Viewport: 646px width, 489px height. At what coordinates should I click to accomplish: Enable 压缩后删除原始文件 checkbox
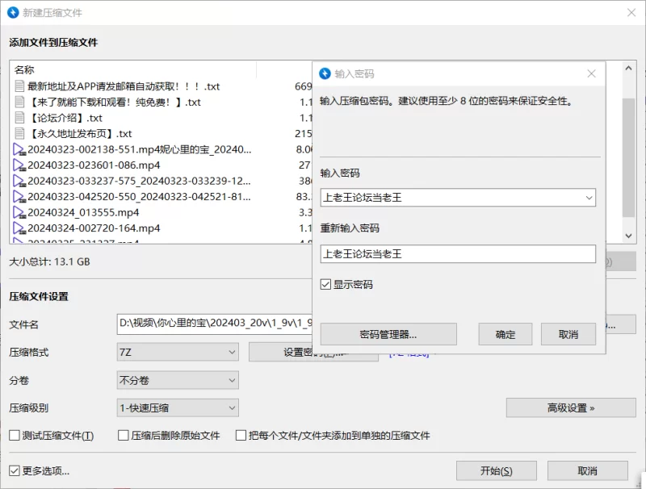coord(124,435)
